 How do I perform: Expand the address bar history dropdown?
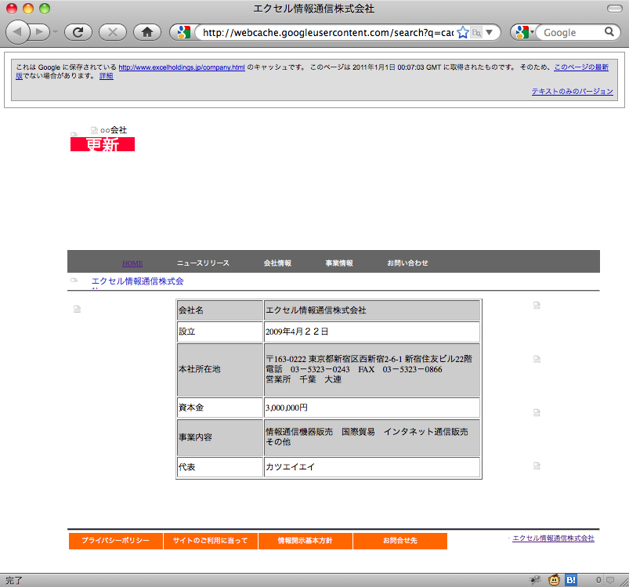[x=489, y=32]
